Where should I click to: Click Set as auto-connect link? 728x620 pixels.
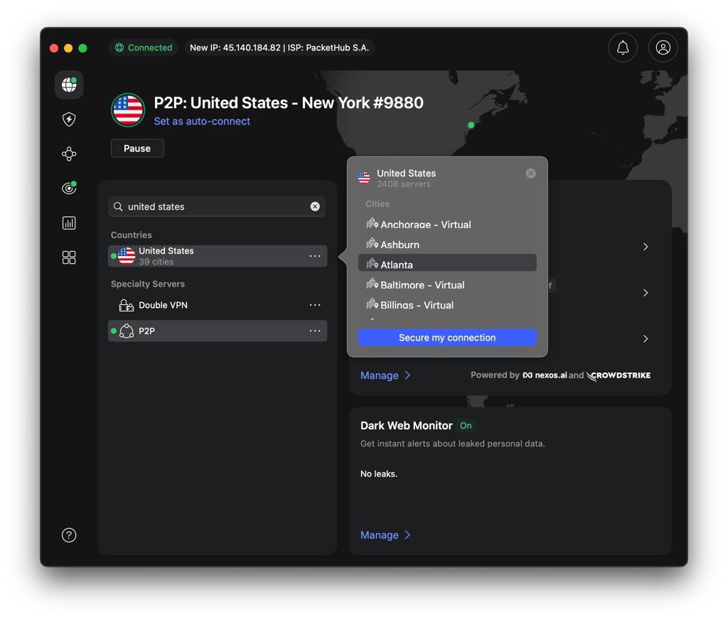click(x=202, y=121)
